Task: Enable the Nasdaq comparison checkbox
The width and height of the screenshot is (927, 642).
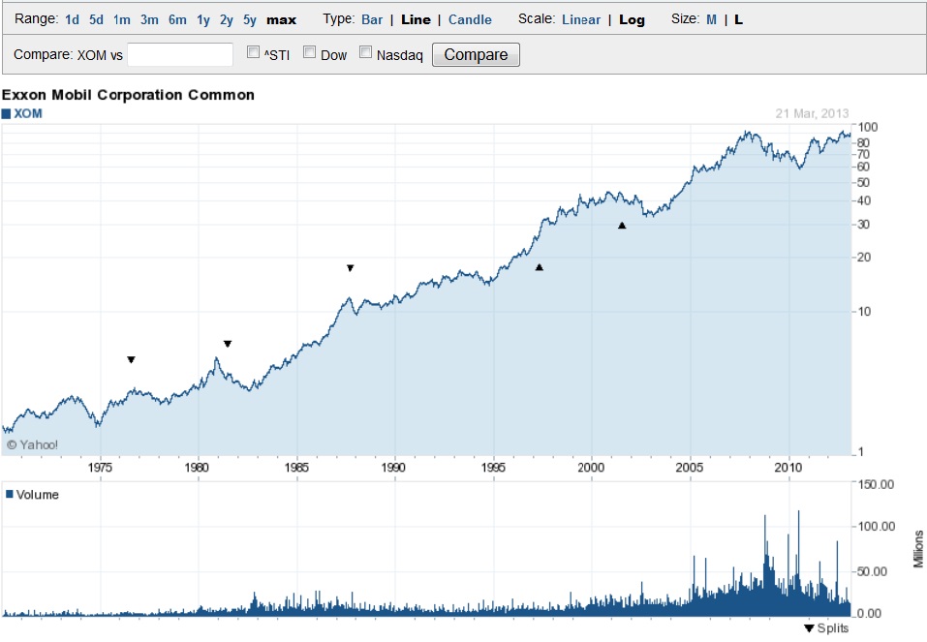Action: (x=365, y=51)
